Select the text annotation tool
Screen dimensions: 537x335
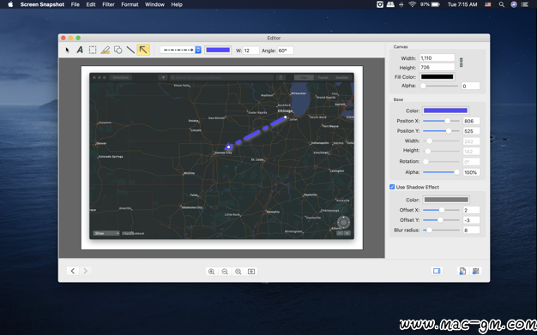click(x=80, y=50)
